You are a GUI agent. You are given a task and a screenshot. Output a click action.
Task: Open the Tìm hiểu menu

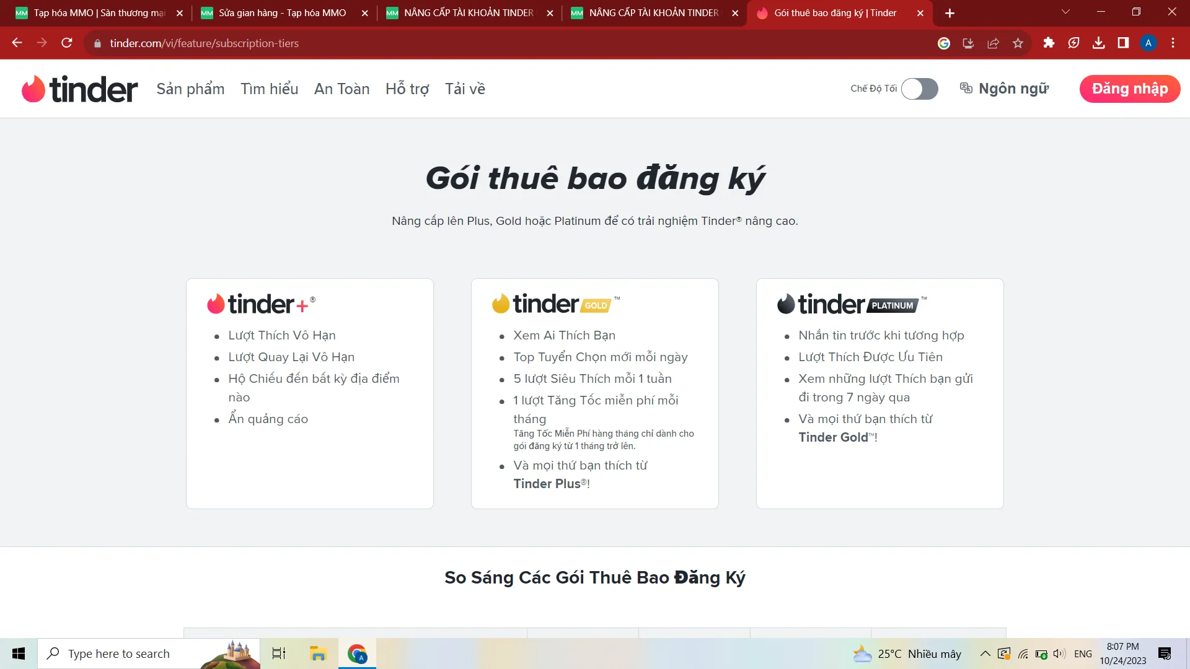pyautogui.click(x=269, y=89)
